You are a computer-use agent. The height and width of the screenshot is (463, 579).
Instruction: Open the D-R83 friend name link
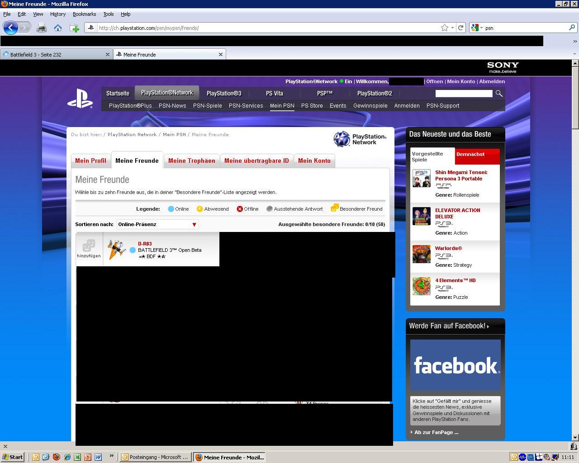145,244
